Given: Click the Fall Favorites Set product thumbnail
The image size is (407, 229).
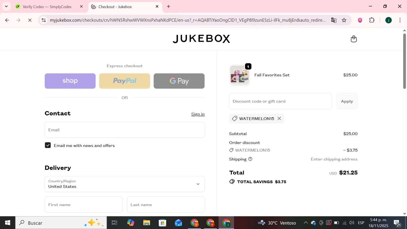Looking at the screenshot, I should pyautogui.click(x=239, y=75).
